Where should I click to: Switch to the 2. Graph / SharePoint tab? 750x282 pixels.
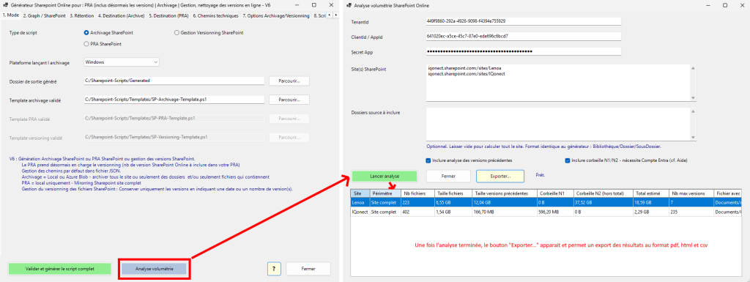[44, 15]
